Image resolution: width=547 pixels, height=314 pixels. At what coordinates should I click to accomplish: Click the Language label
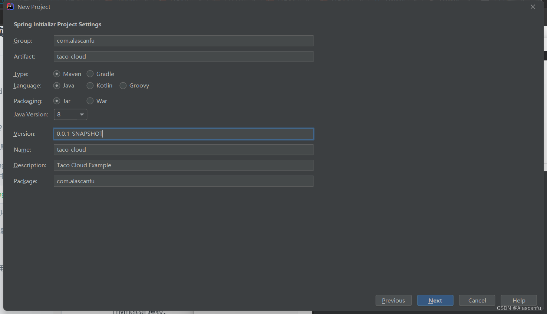coord(27,86)
